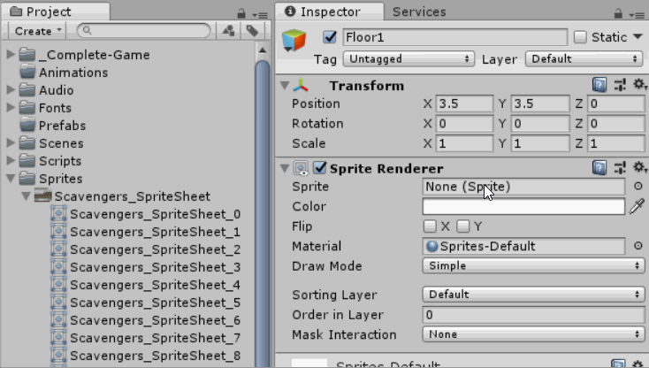Enable the Static checkbox

coord(580,37)
